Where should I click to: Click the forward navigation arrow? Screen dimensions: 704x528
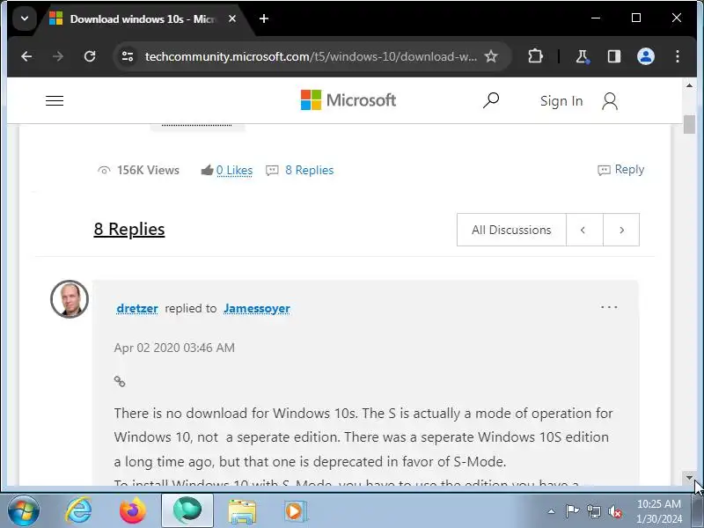coord(58,56)
